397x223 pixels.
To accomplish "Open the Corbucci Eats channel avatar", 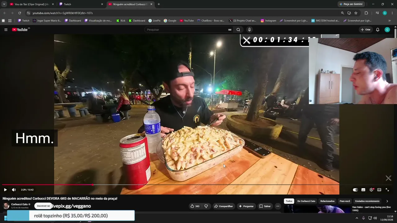I will [x=6, y=206].
